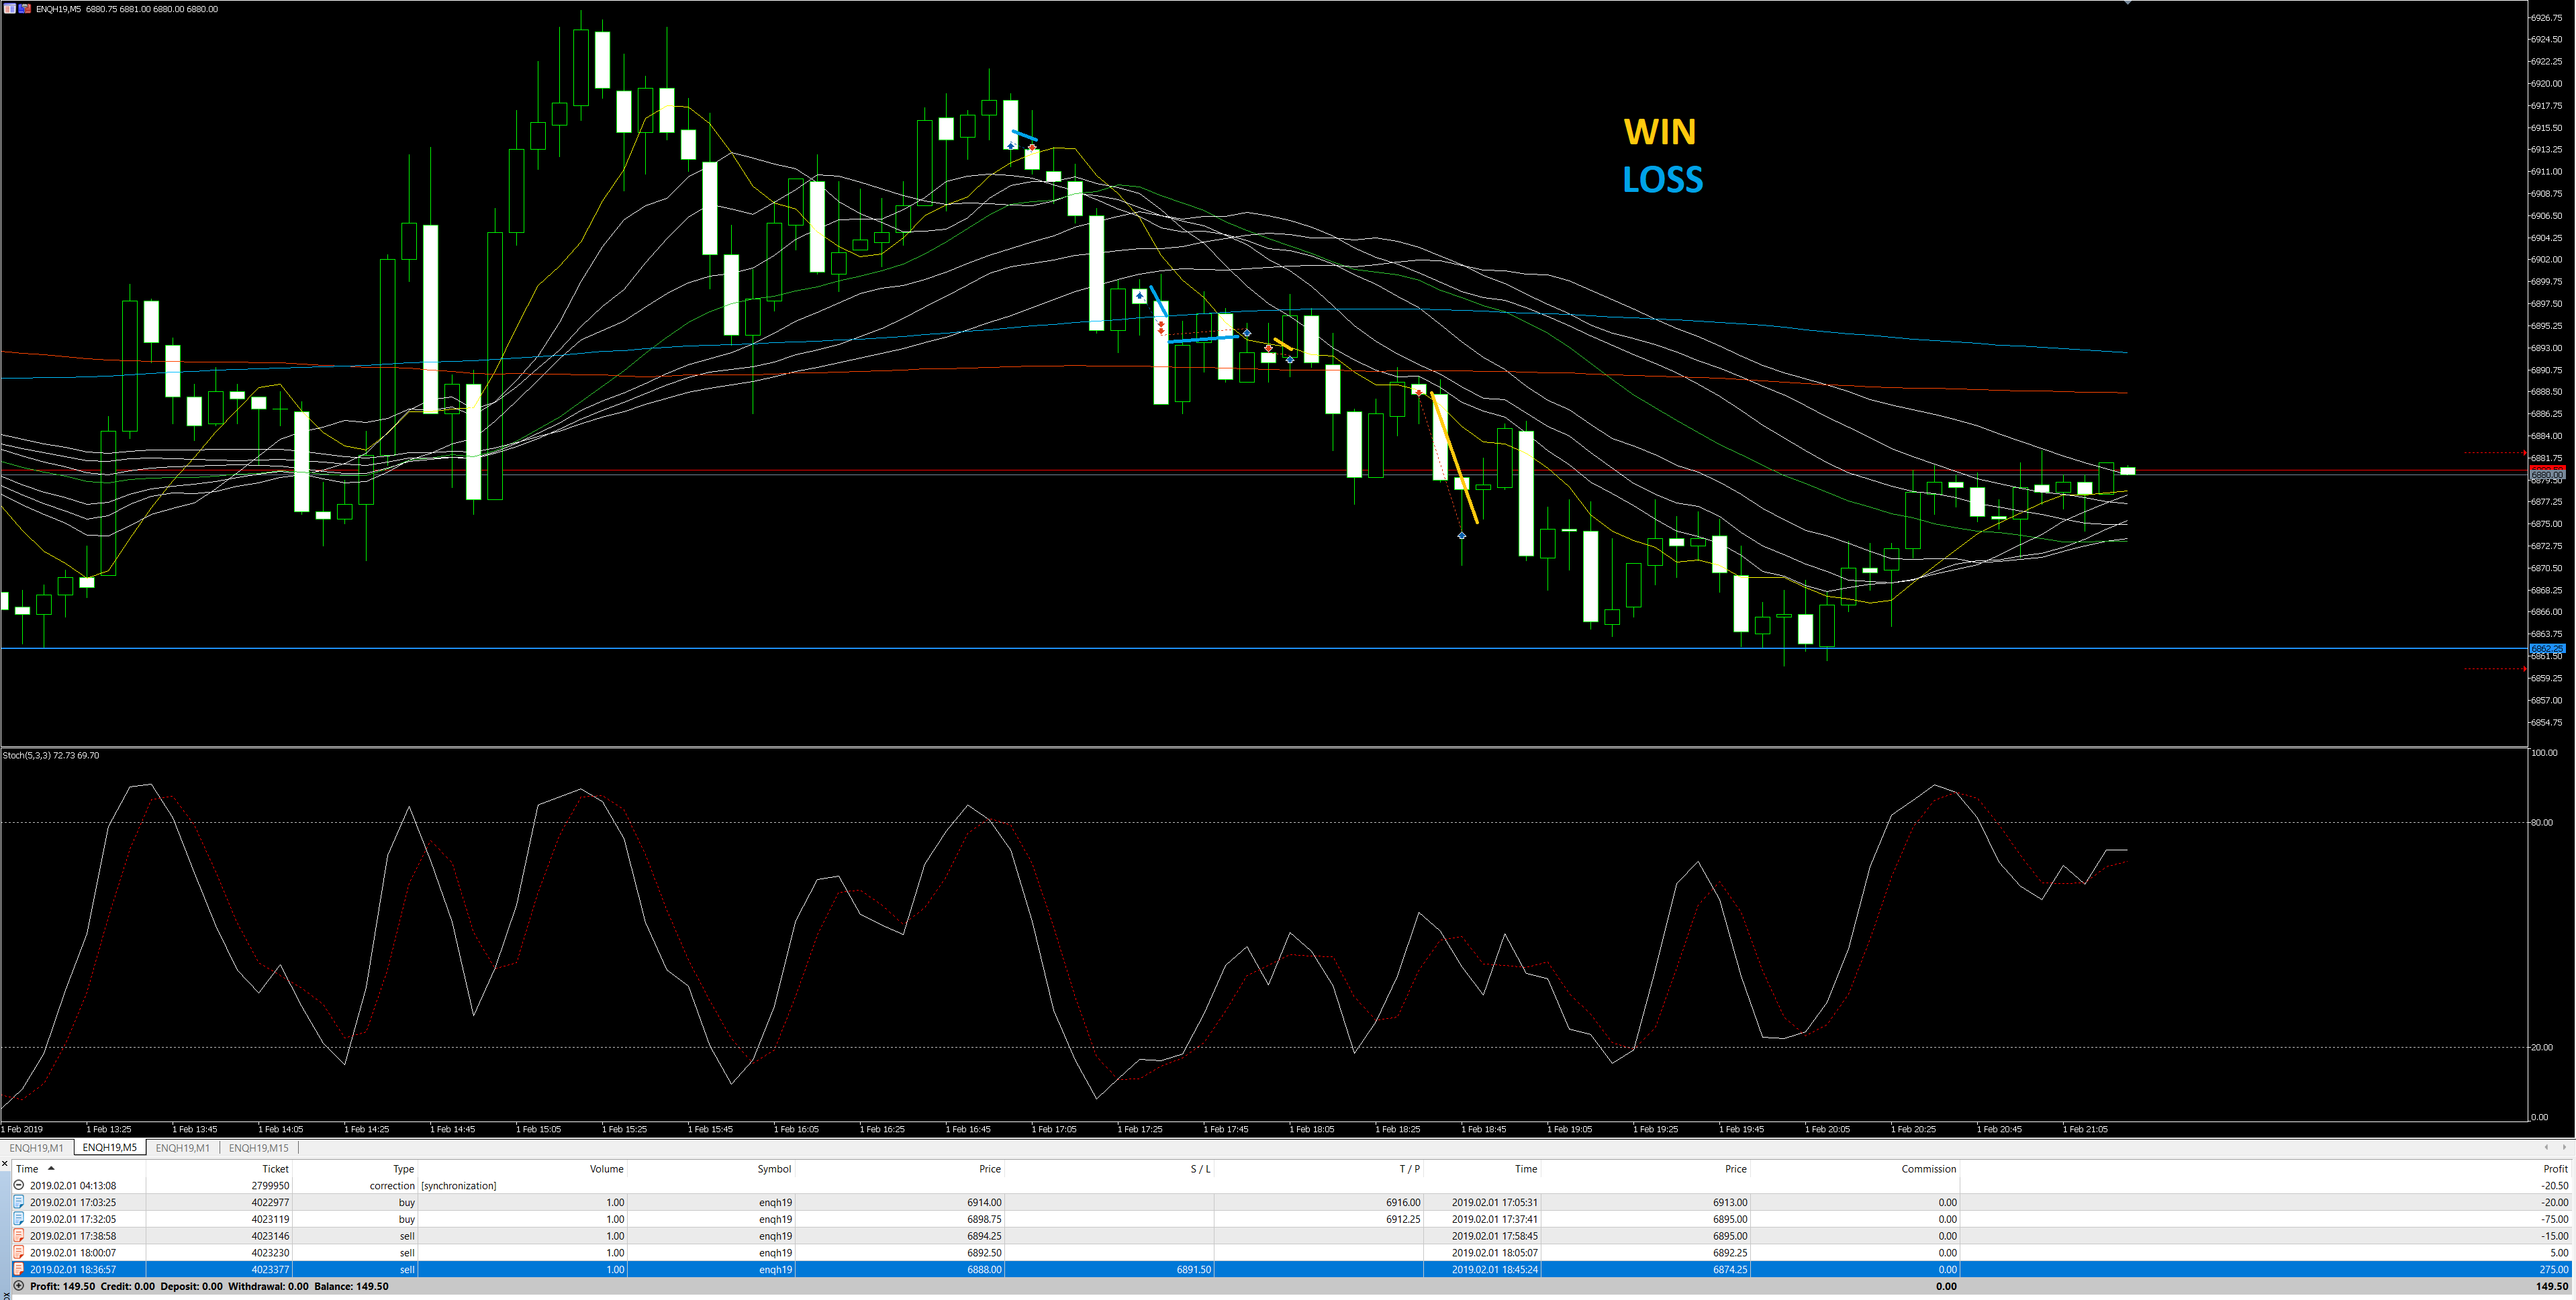The height and width of the screenshot is (1300, 2576).
Task: Click the blue horizontal line price tag
Action: click(x=2547, y=649)
